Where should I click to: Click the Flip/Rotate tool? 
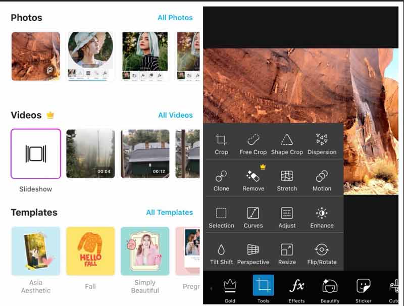(322, 254)
